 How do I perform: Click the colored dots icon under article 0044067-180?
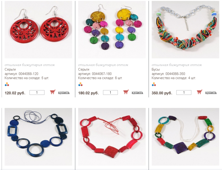[x=80, y=84]
